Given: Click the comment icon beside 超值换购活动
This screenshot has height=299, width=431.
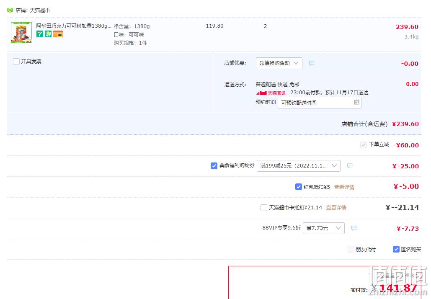Looking at the screenshot, I should pos(312,63).
